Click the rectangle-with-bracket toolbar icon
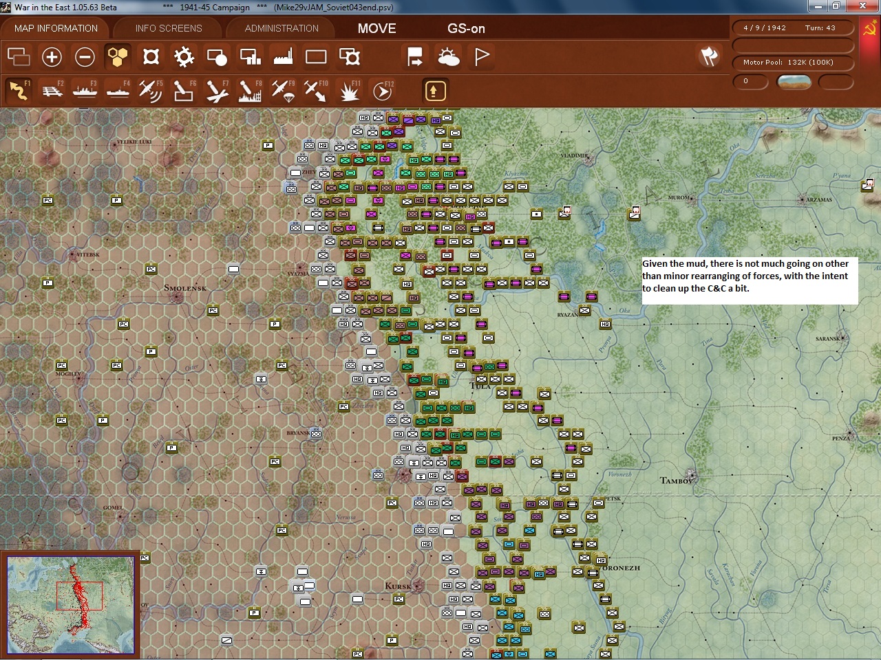Screen dimensions: 881x660 click(349, 57)
